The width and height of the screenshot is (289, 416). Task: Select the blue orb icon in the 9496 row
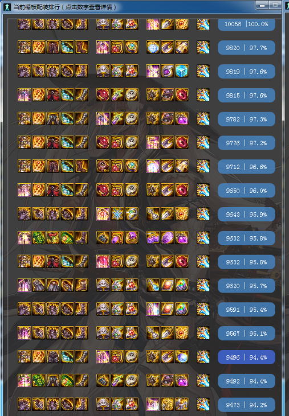pyautogui.click(x=182, y=357)
